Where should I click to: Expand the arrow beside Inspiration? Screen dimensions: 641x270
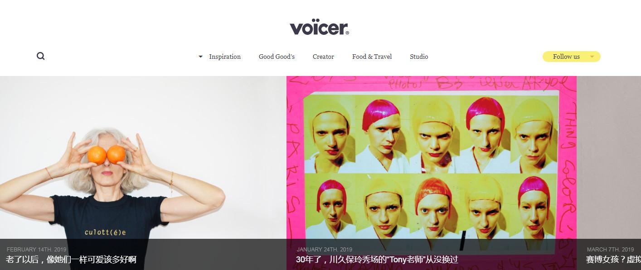point(200,57)
